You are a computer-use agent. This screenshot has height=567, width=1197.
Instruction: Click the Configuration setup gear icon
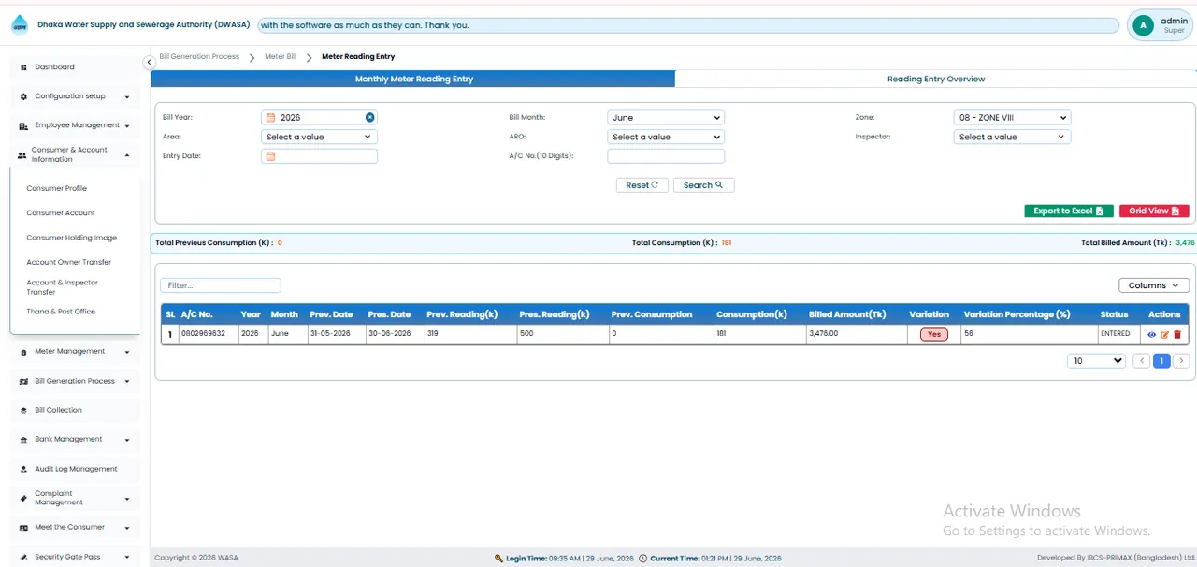tap(23, 96)
